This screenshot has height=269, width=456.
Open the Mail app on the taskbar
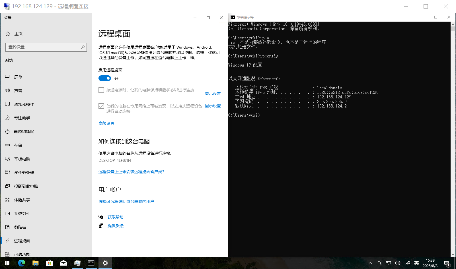[63, 263]
